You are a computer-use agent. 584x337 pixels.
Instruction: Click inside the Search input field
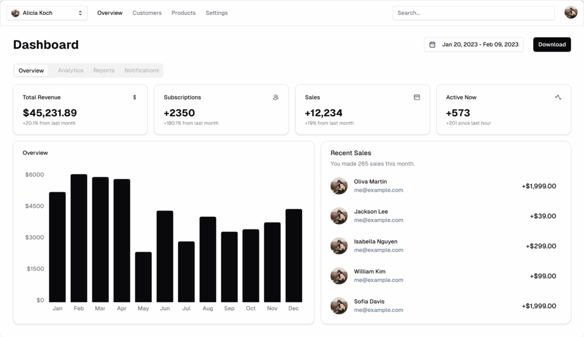pyautogui.click(x=473, y=13)
